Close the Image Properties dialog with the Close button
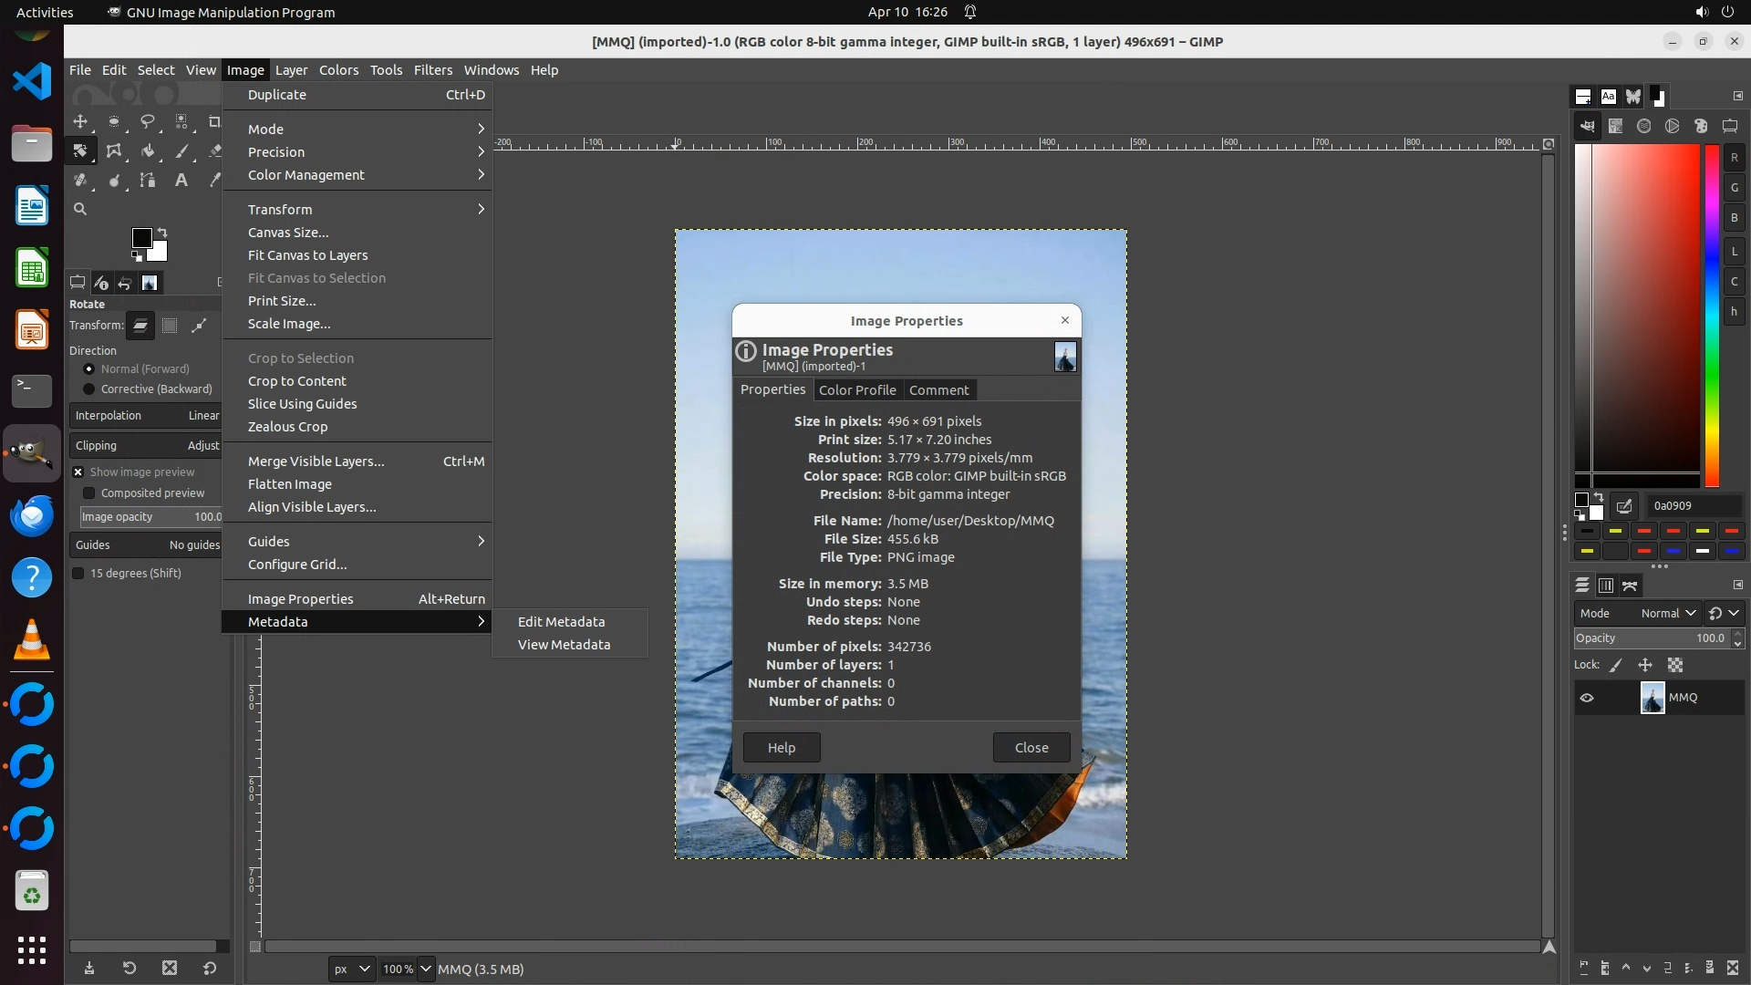This screenshot has width=1751, height=985. (x=1031, y=748)
